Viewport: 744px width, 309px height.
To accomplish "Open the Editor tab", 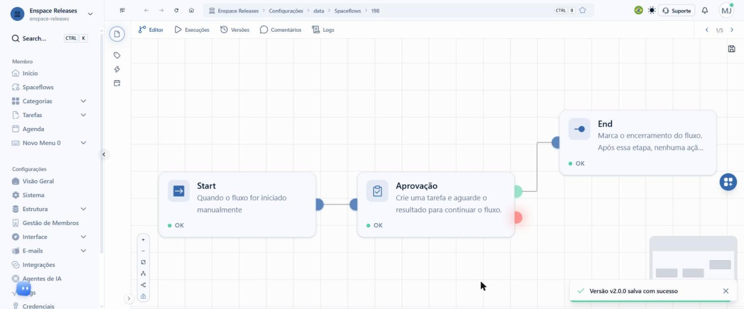I will tap(150, 29).
